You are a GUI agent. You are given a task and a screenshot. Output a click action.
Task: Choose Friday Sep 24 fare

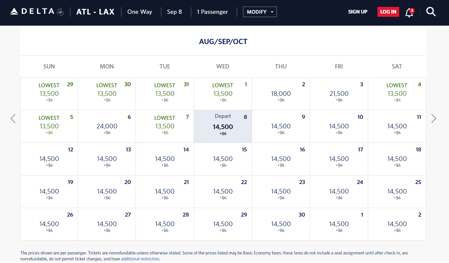click(x=339, y=192)
